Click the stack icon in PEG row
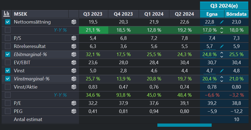 [74, 111]
